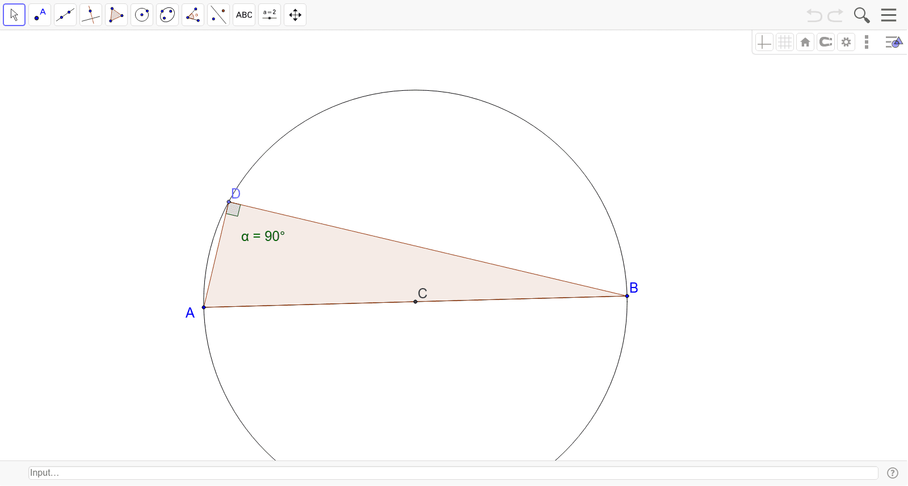
Task: Select point A on the circle
Action: click(x=204, y=307)
